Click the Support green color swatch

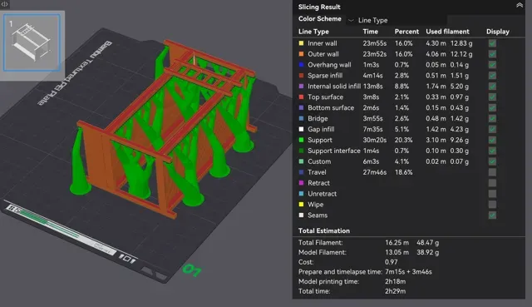pyautogui.click(x=301, y=140)
